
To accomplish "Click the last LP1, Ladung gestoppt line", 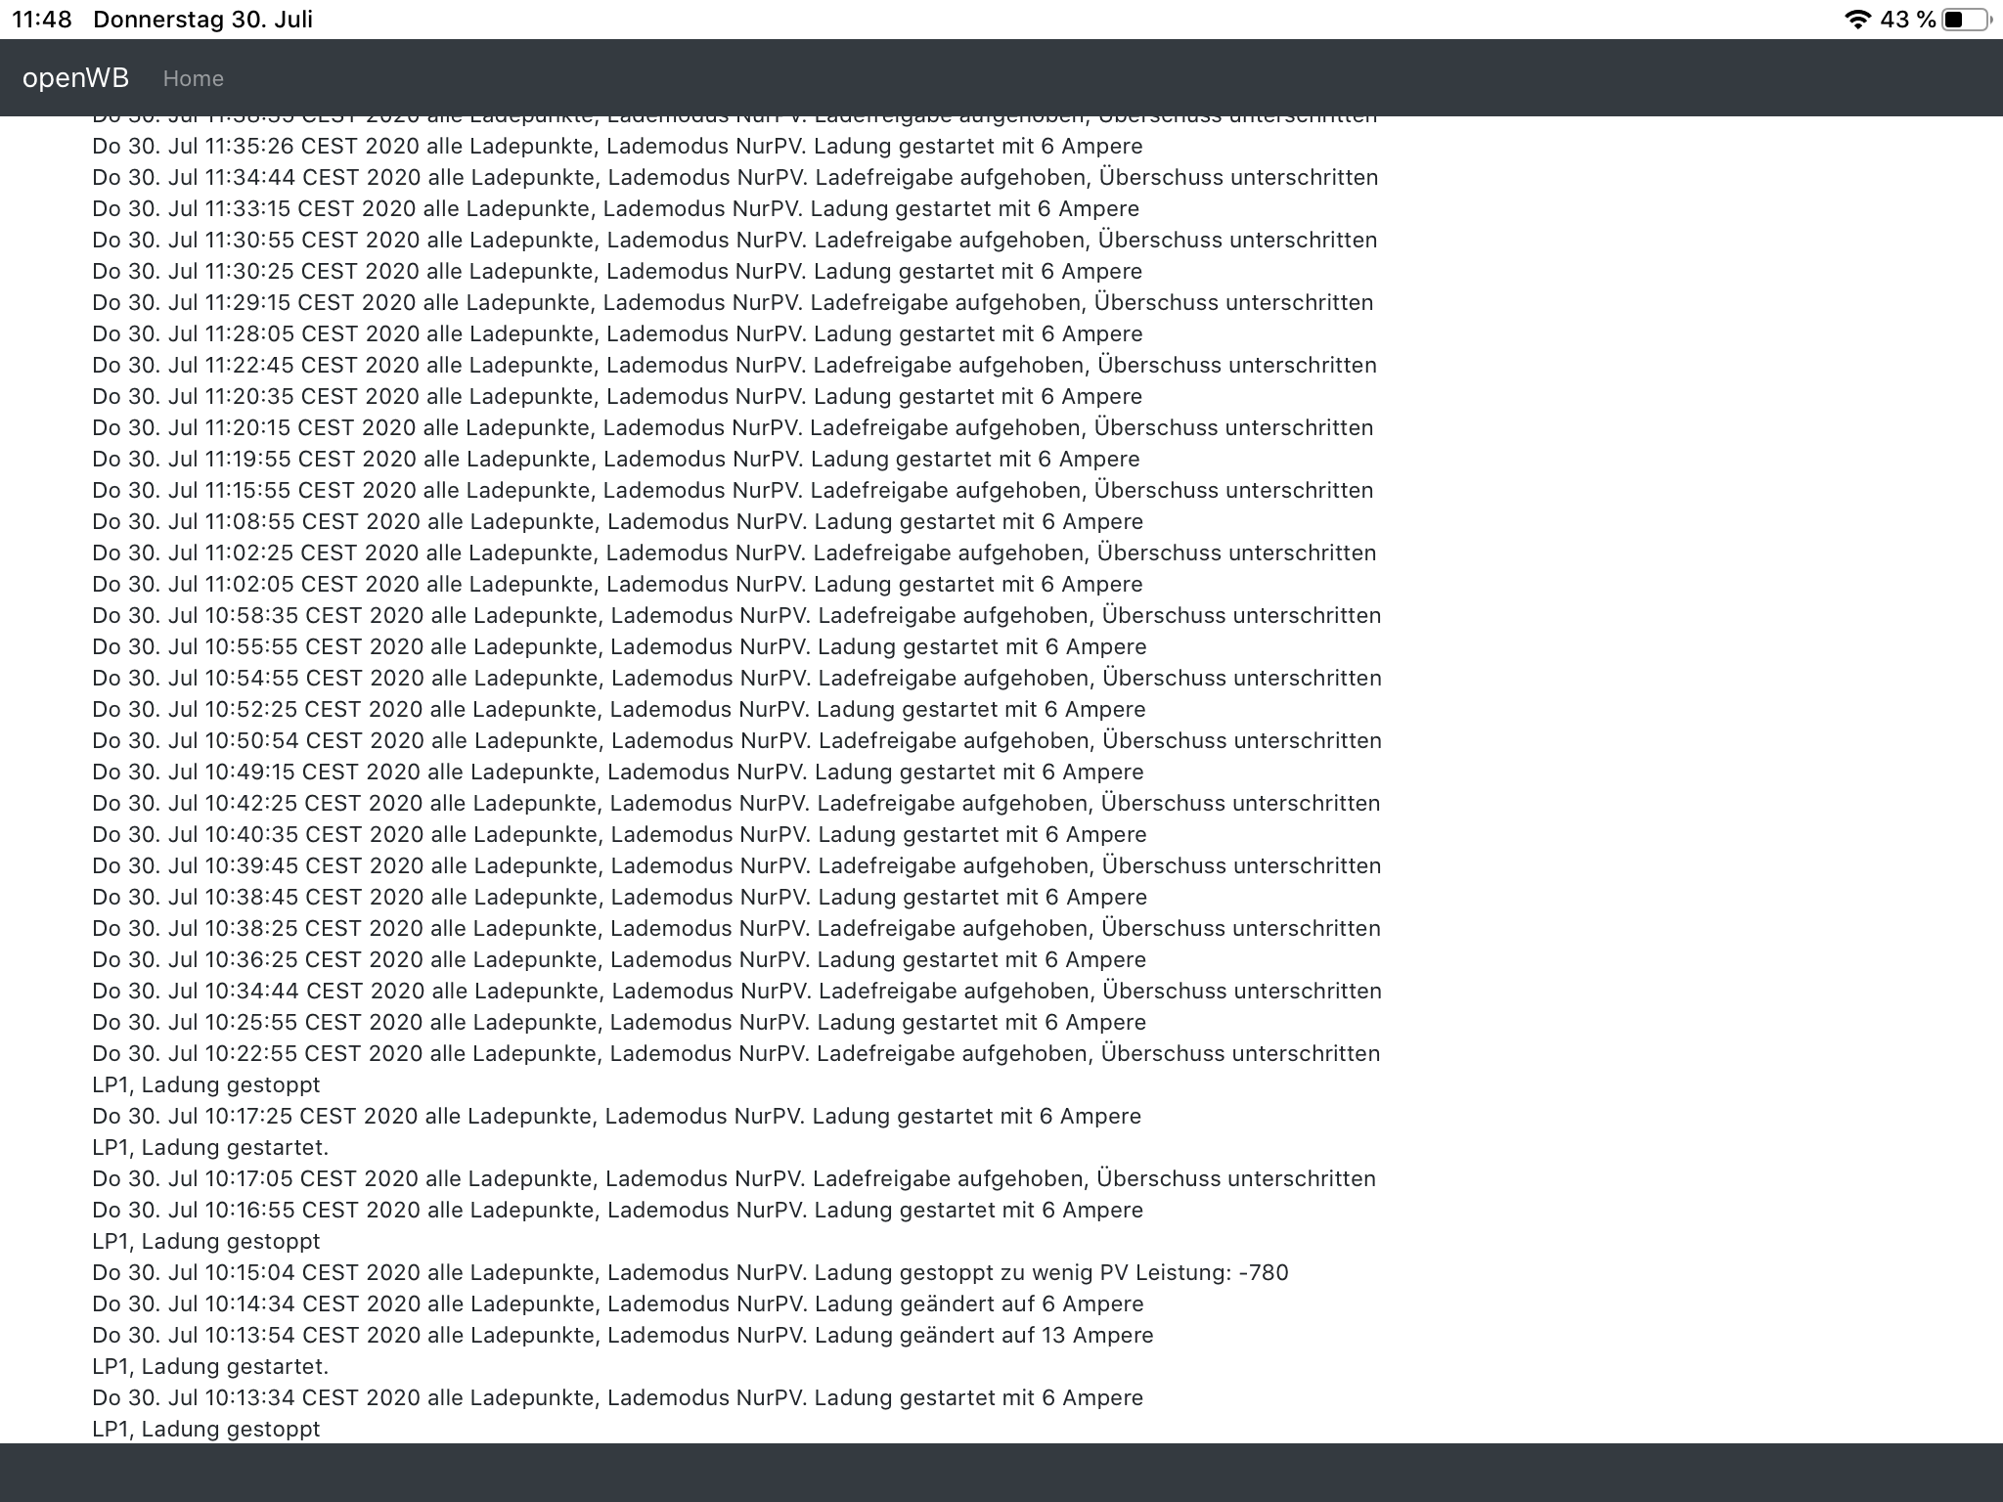I will 205,1429.
